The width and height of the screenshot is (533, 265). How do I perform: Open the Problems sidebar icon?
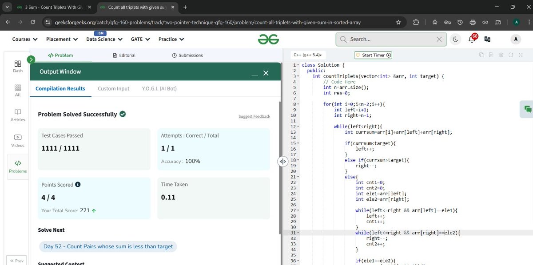pyautogui.click(x=18, y=166)
